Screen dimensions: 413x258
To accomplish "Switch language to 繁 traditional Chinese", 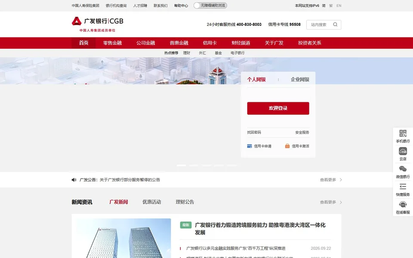I will [331, 6].
